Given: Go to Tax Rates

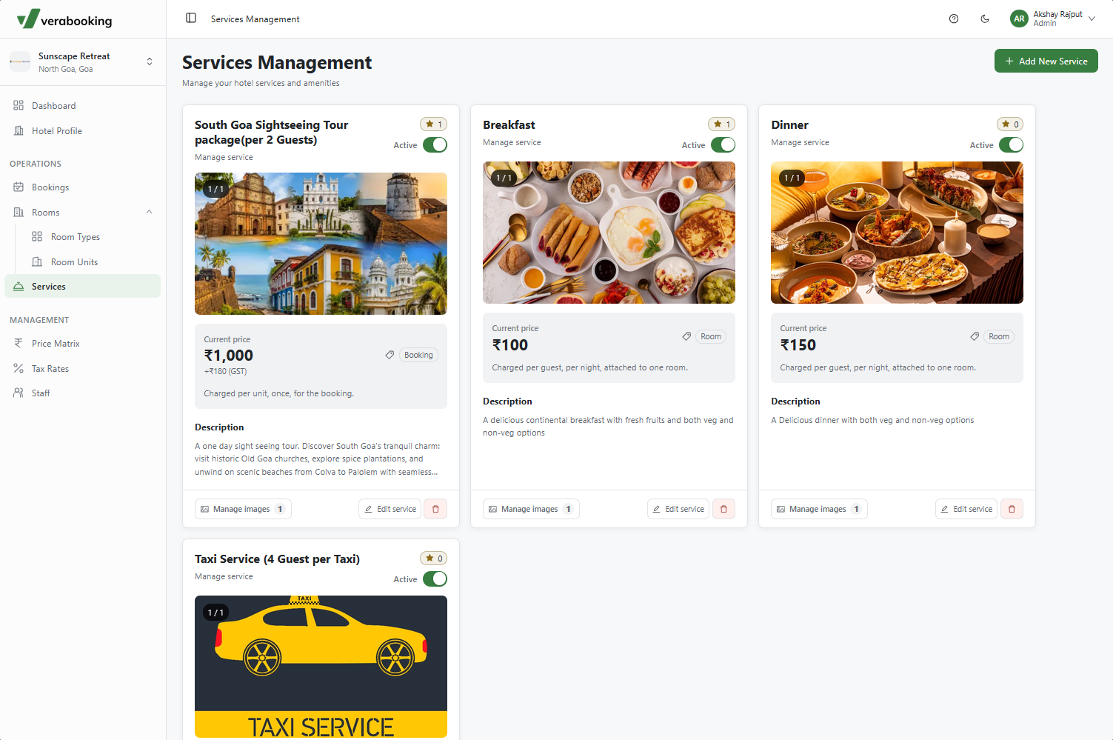Looking at the screenshot, I should coord(83,369).
